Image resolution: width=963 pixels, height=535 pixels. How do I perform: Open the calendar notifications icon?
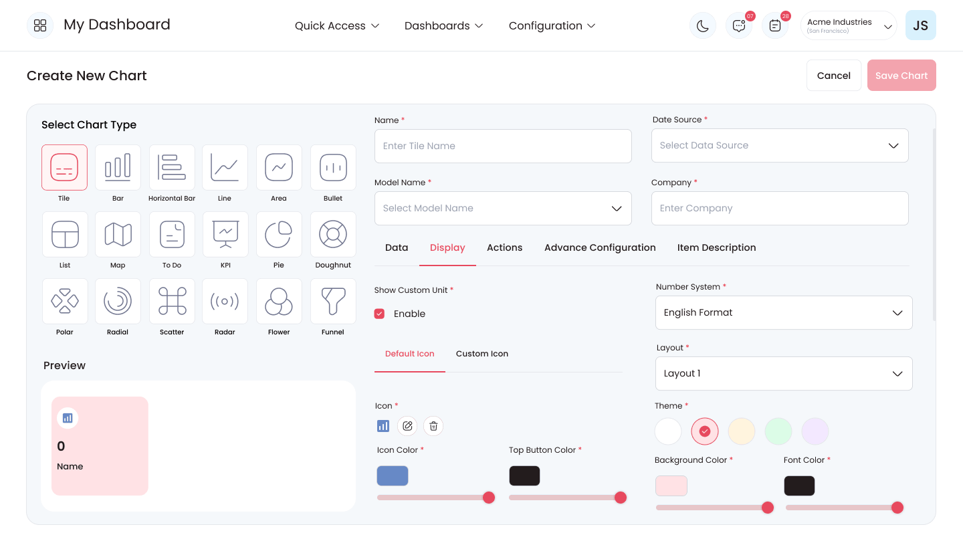775,25
